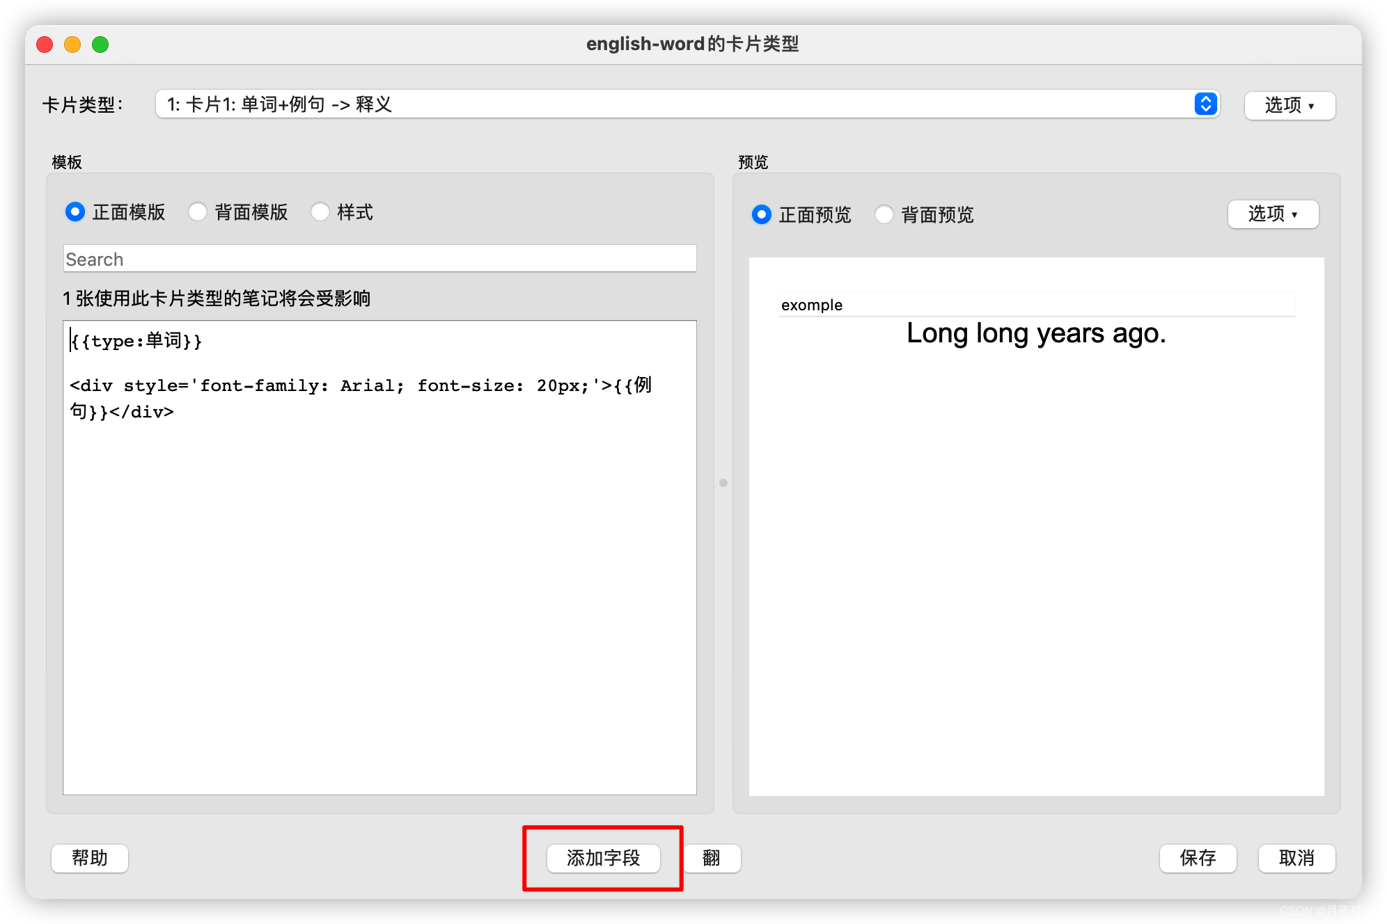The width and height of the screenshot is (1387, 924).
Task: Select 正面预览 in the preview panel
Action: (x=762, y=214)
